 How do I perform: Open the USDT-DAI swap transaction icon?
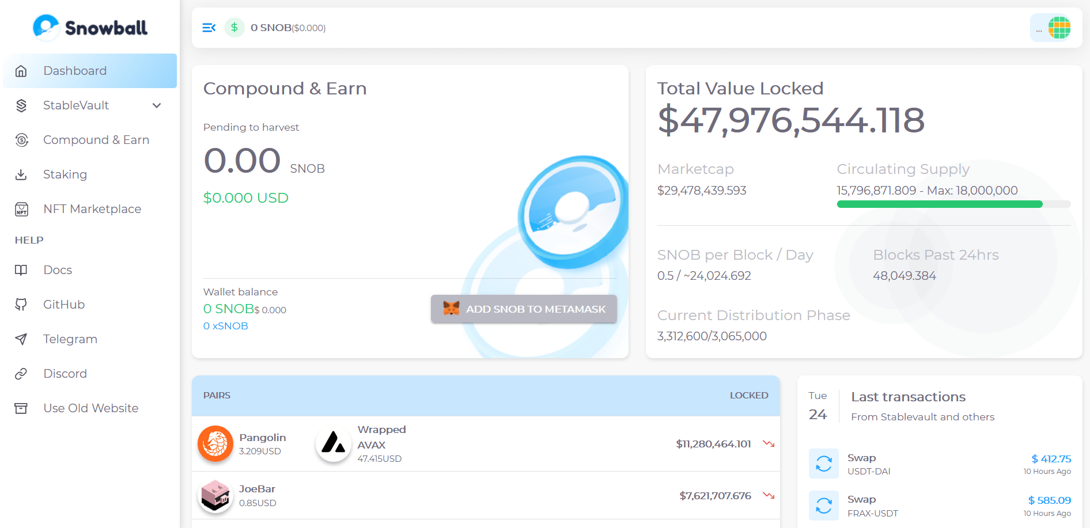823,464
